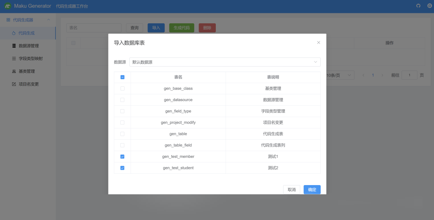Click the edit icon beside 项目名变更
434x220 pixels.
14,84
